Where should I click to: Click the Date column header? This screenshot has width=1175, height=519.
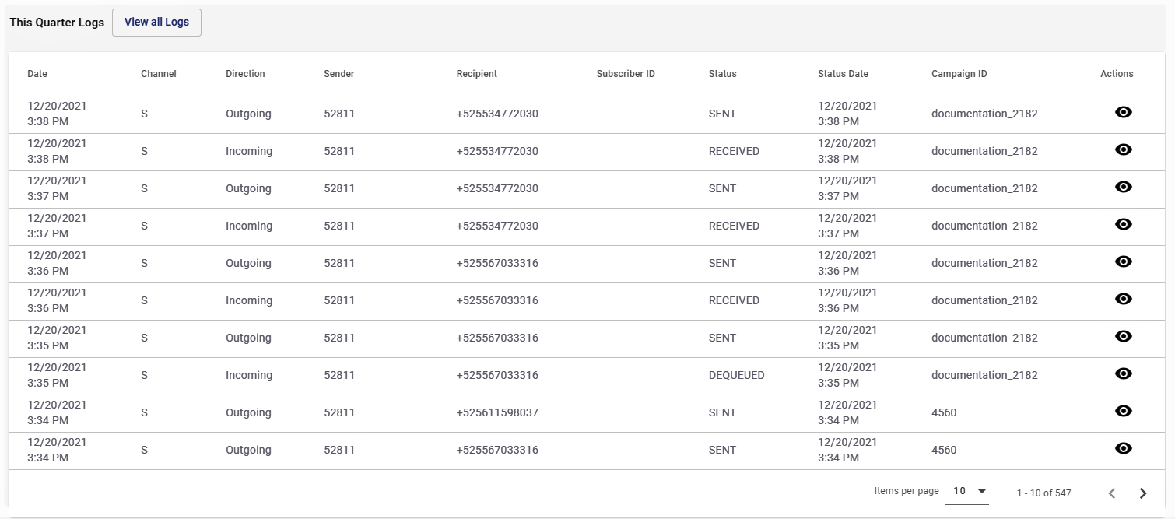tap(37, 74)
